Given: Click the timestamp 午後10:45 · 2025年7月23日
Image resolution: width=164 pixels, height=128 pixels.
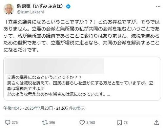Looking at the screenshot, I should tap(28, 108).
